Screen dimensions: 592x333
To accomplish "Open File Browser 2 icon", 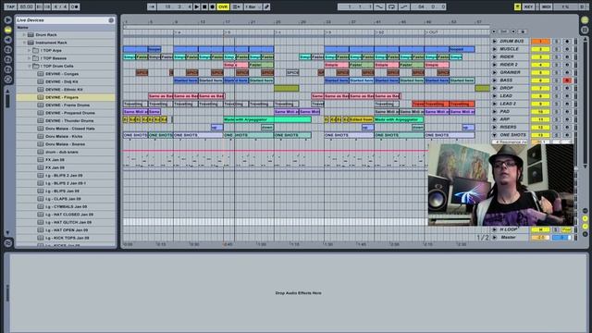I will click(x=8, y=59).
